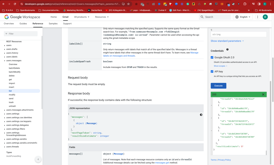Expand users.messages.attachments tree node
Image resolution: width=274 pixels, height=165 pixels.
[x=5, y=110]
